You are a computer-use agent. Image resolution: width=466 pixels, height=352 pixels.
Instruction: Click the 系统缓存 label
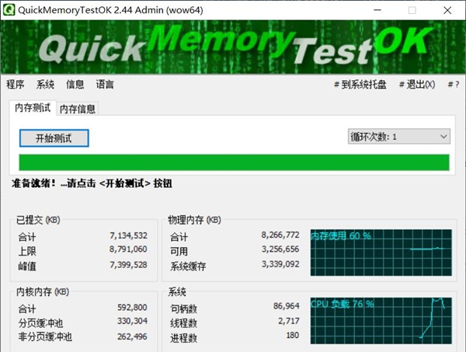coord(188,266)
